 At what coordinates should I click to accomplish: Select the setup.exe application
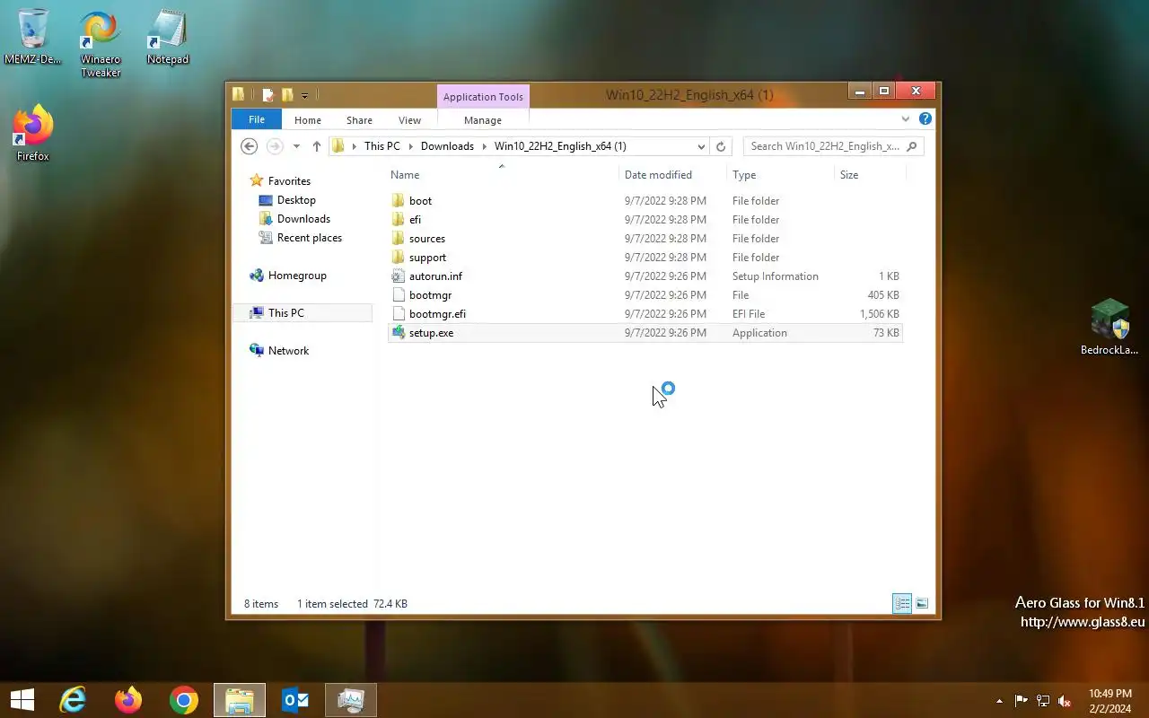(645, 333)
